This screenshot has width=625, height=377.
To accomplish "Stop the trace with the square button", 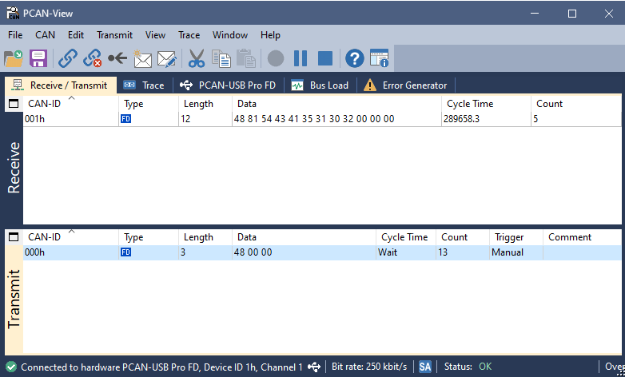I will 324,58.
